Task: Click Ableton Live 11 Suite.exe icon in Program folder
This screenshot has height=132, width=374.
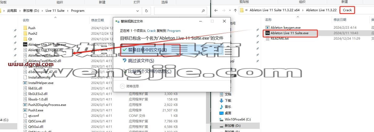Action: point(25,44)
